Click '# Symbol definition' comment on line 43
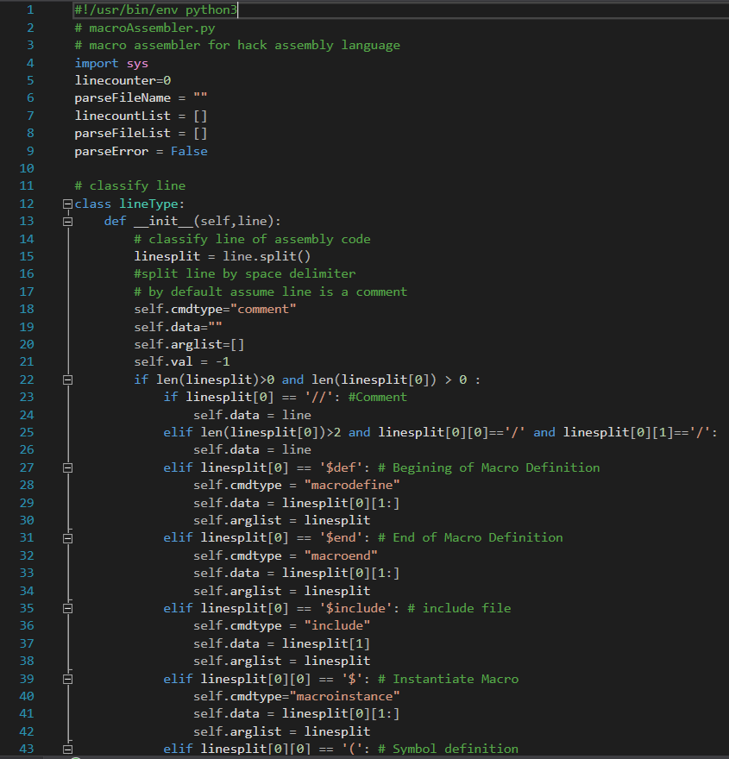 (448, 750)
